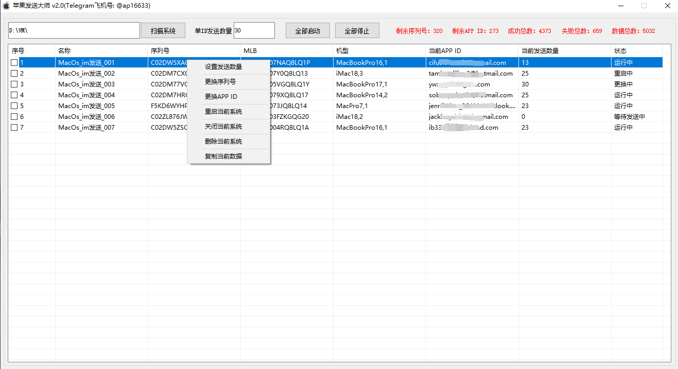Focus the 单ID发送数量 input field
The image size is (678, 369).
click(x=254, y=30)
